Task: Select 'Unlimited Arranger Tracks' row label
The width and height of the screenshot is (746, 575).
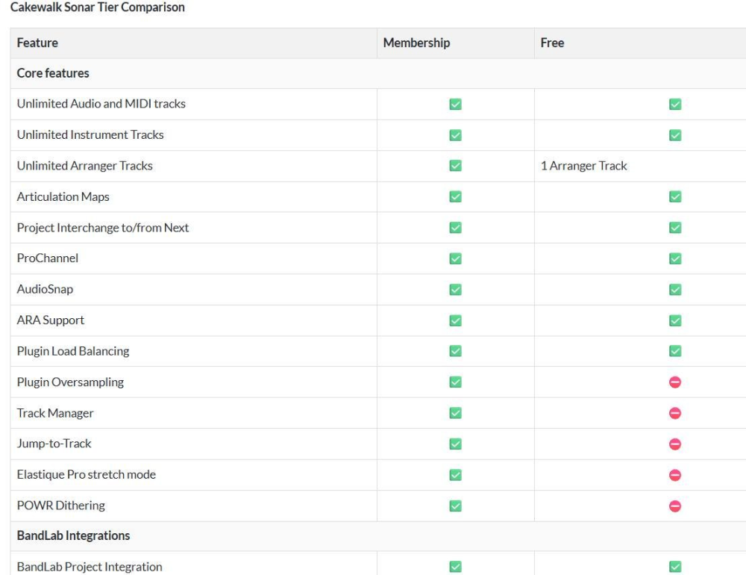Action: (x=85, y=166)
